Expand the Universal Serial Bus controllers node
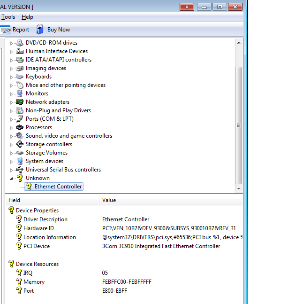288x304 pixels. tap(11, 170)
